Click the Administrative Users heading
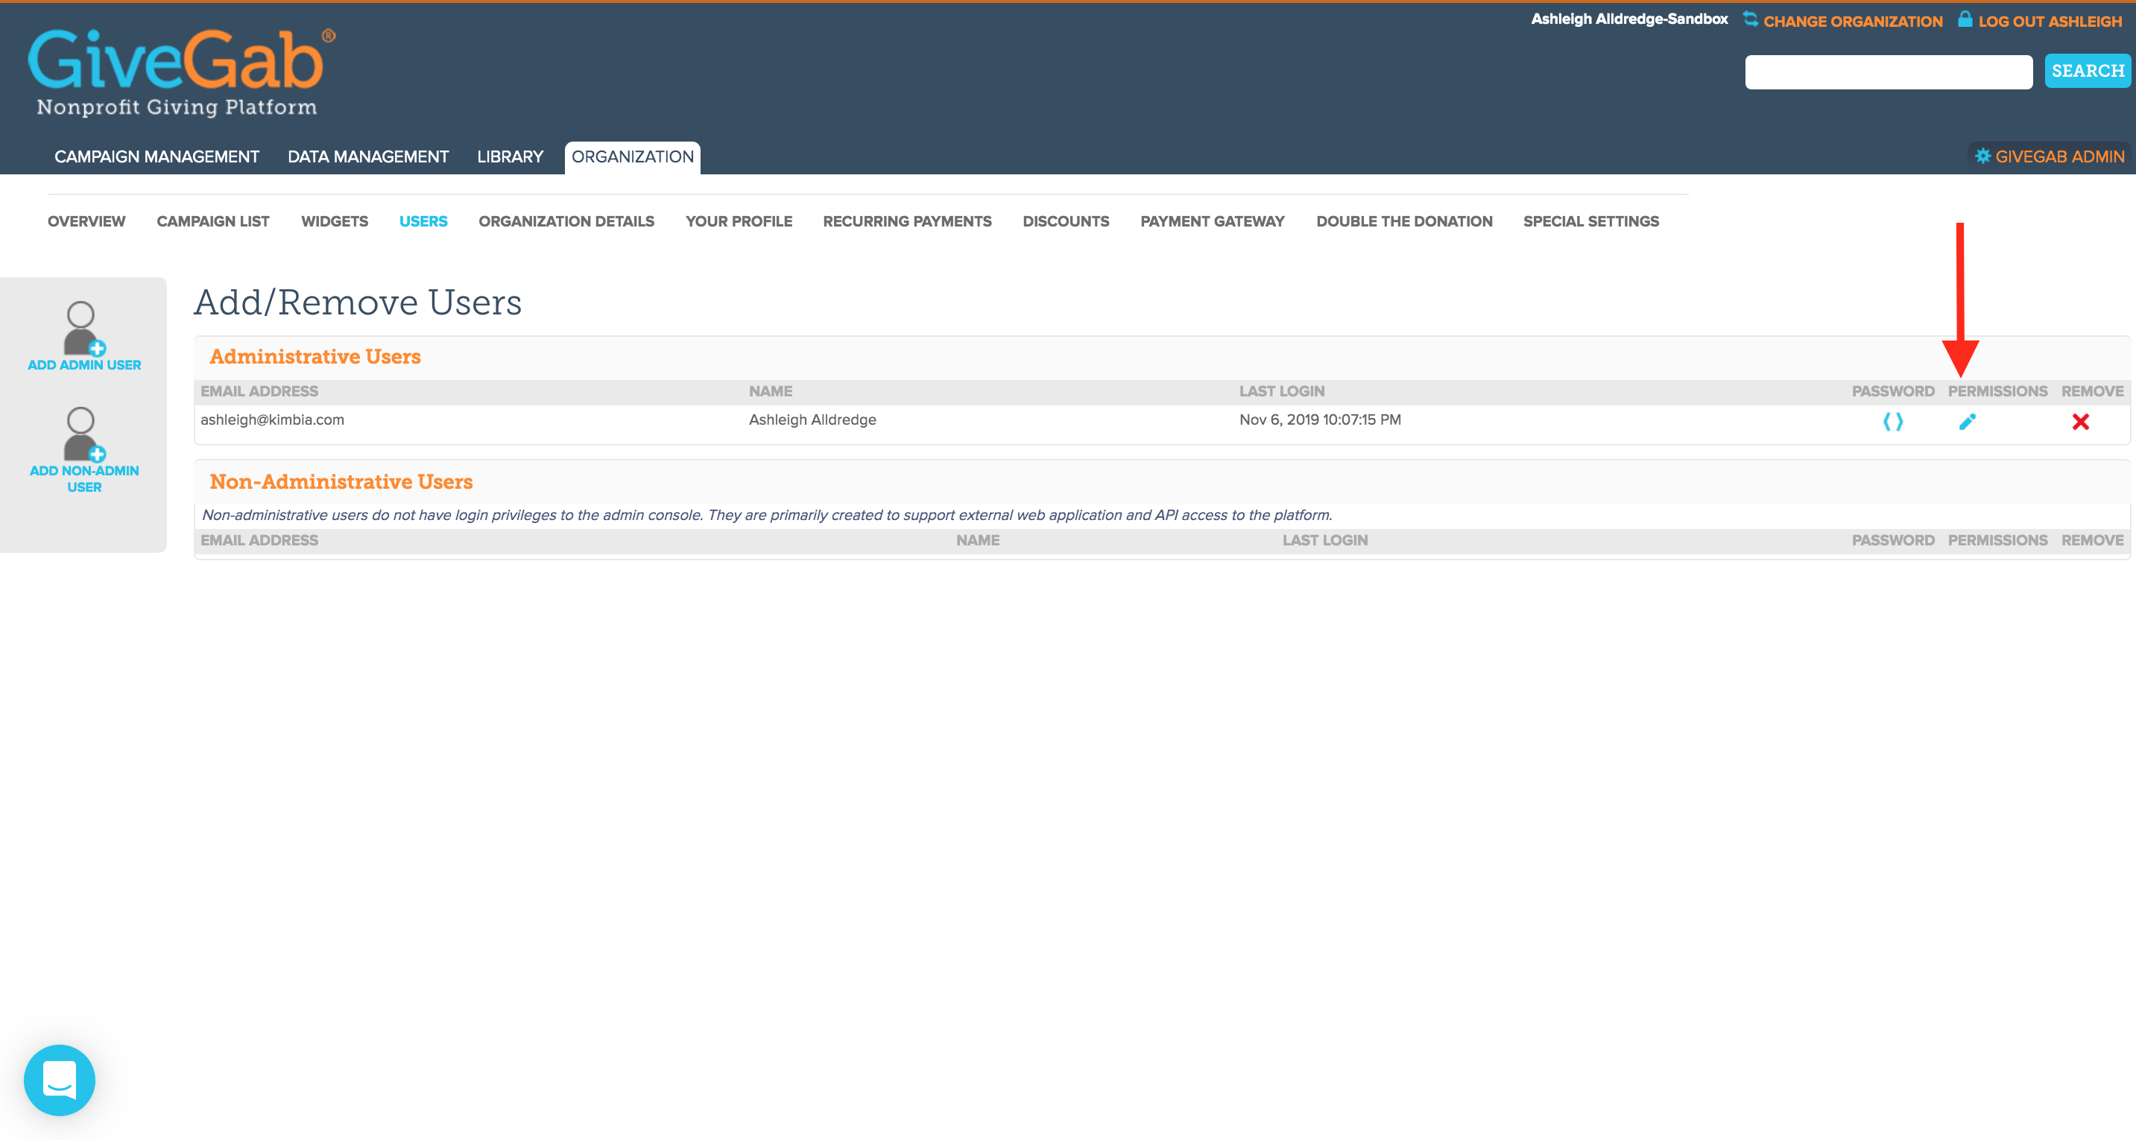Screen dimensions: 2136x1140 coord(315,356)
